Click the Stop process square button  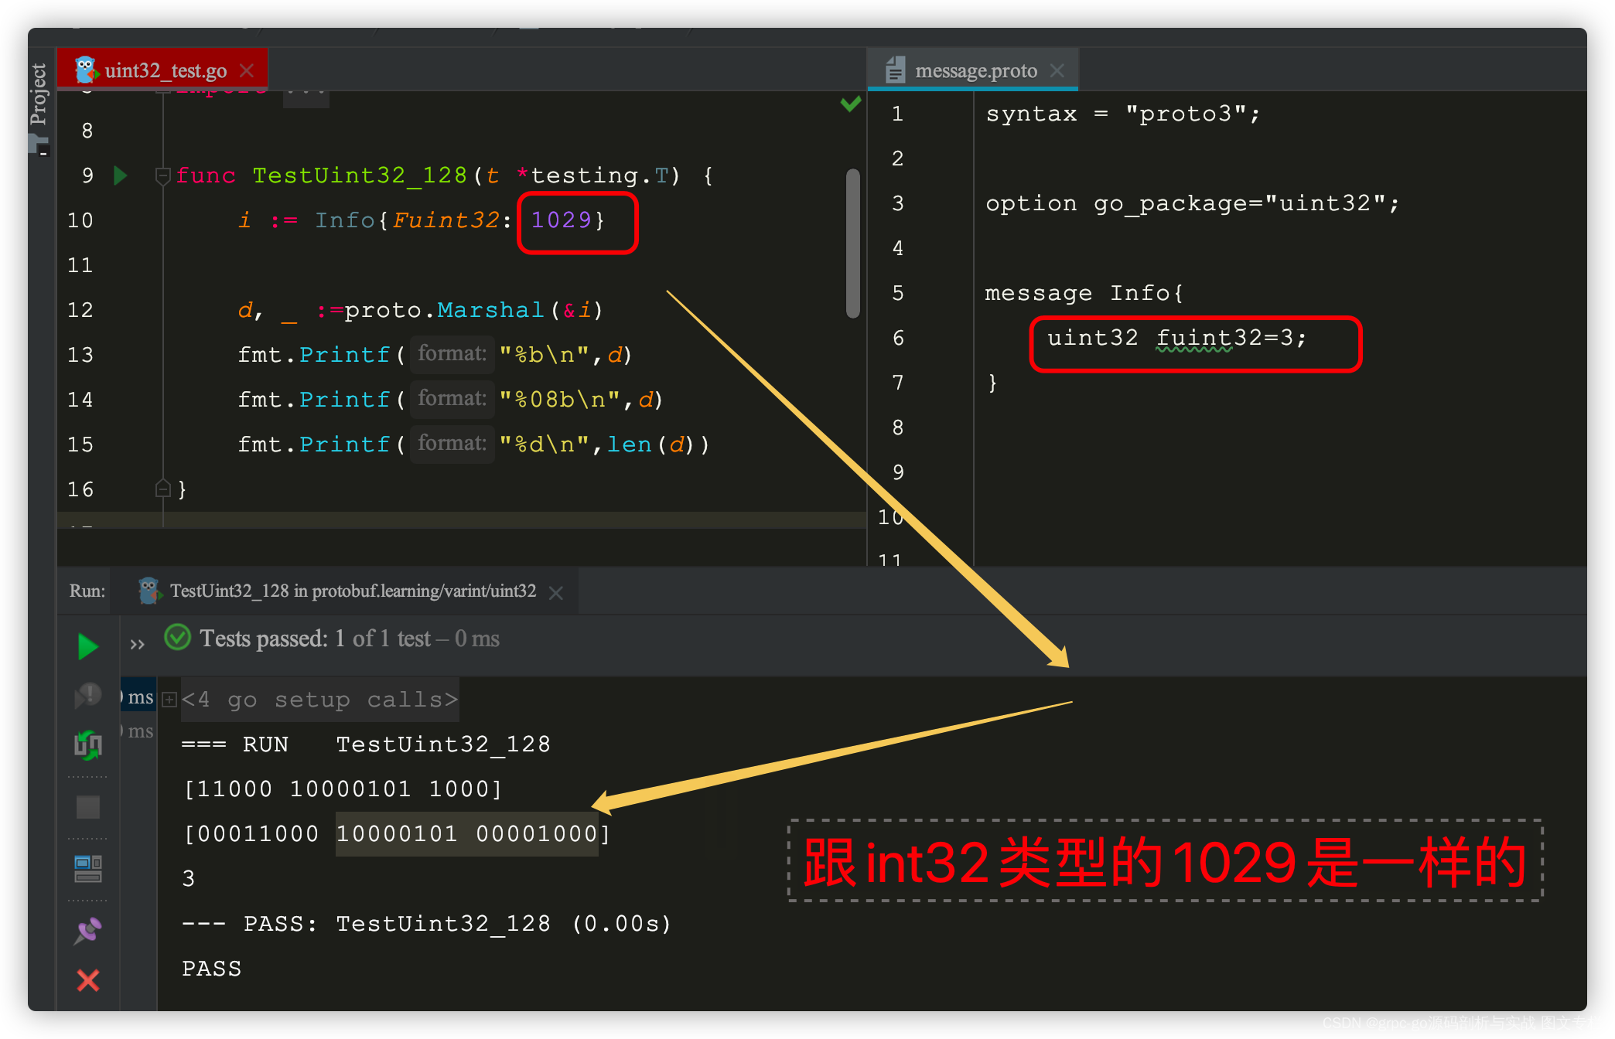(88, 807)
